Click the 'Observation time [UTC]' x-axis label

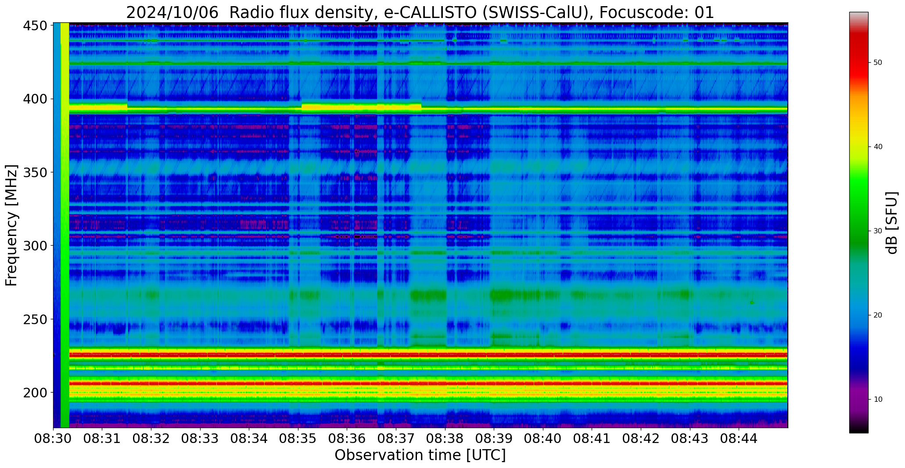tap(420, 455)
